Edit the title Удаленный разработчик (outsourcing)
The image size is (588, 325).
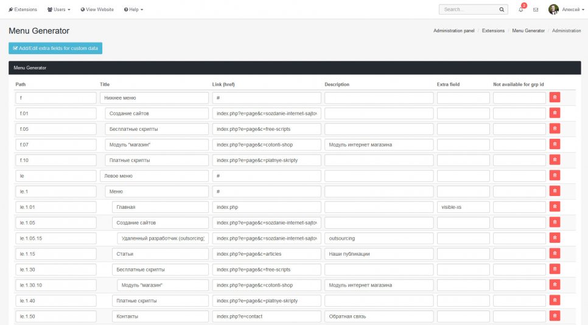(x=163, y=239)
